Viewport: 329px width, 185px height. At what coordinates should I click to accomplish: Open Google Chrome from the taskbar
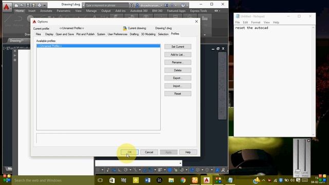tap(183, 180)
